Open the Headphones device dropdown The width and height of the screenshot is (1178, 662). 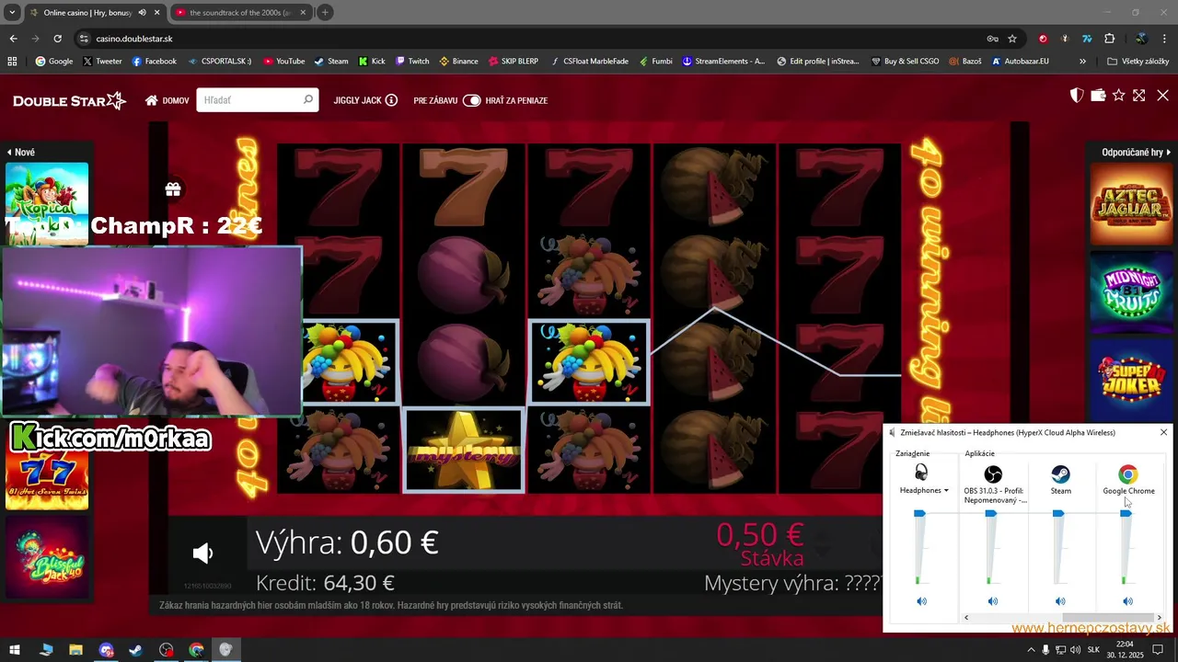[x=924, y=490]
